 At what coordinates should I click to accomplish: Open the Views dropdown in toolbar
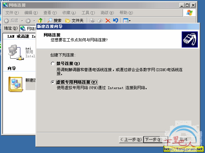[x=127, y=20]
